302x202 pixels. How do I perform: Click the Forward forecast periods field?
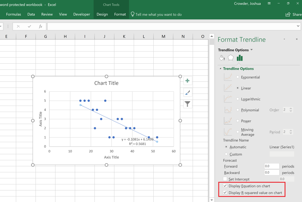[x=272, y=166]
